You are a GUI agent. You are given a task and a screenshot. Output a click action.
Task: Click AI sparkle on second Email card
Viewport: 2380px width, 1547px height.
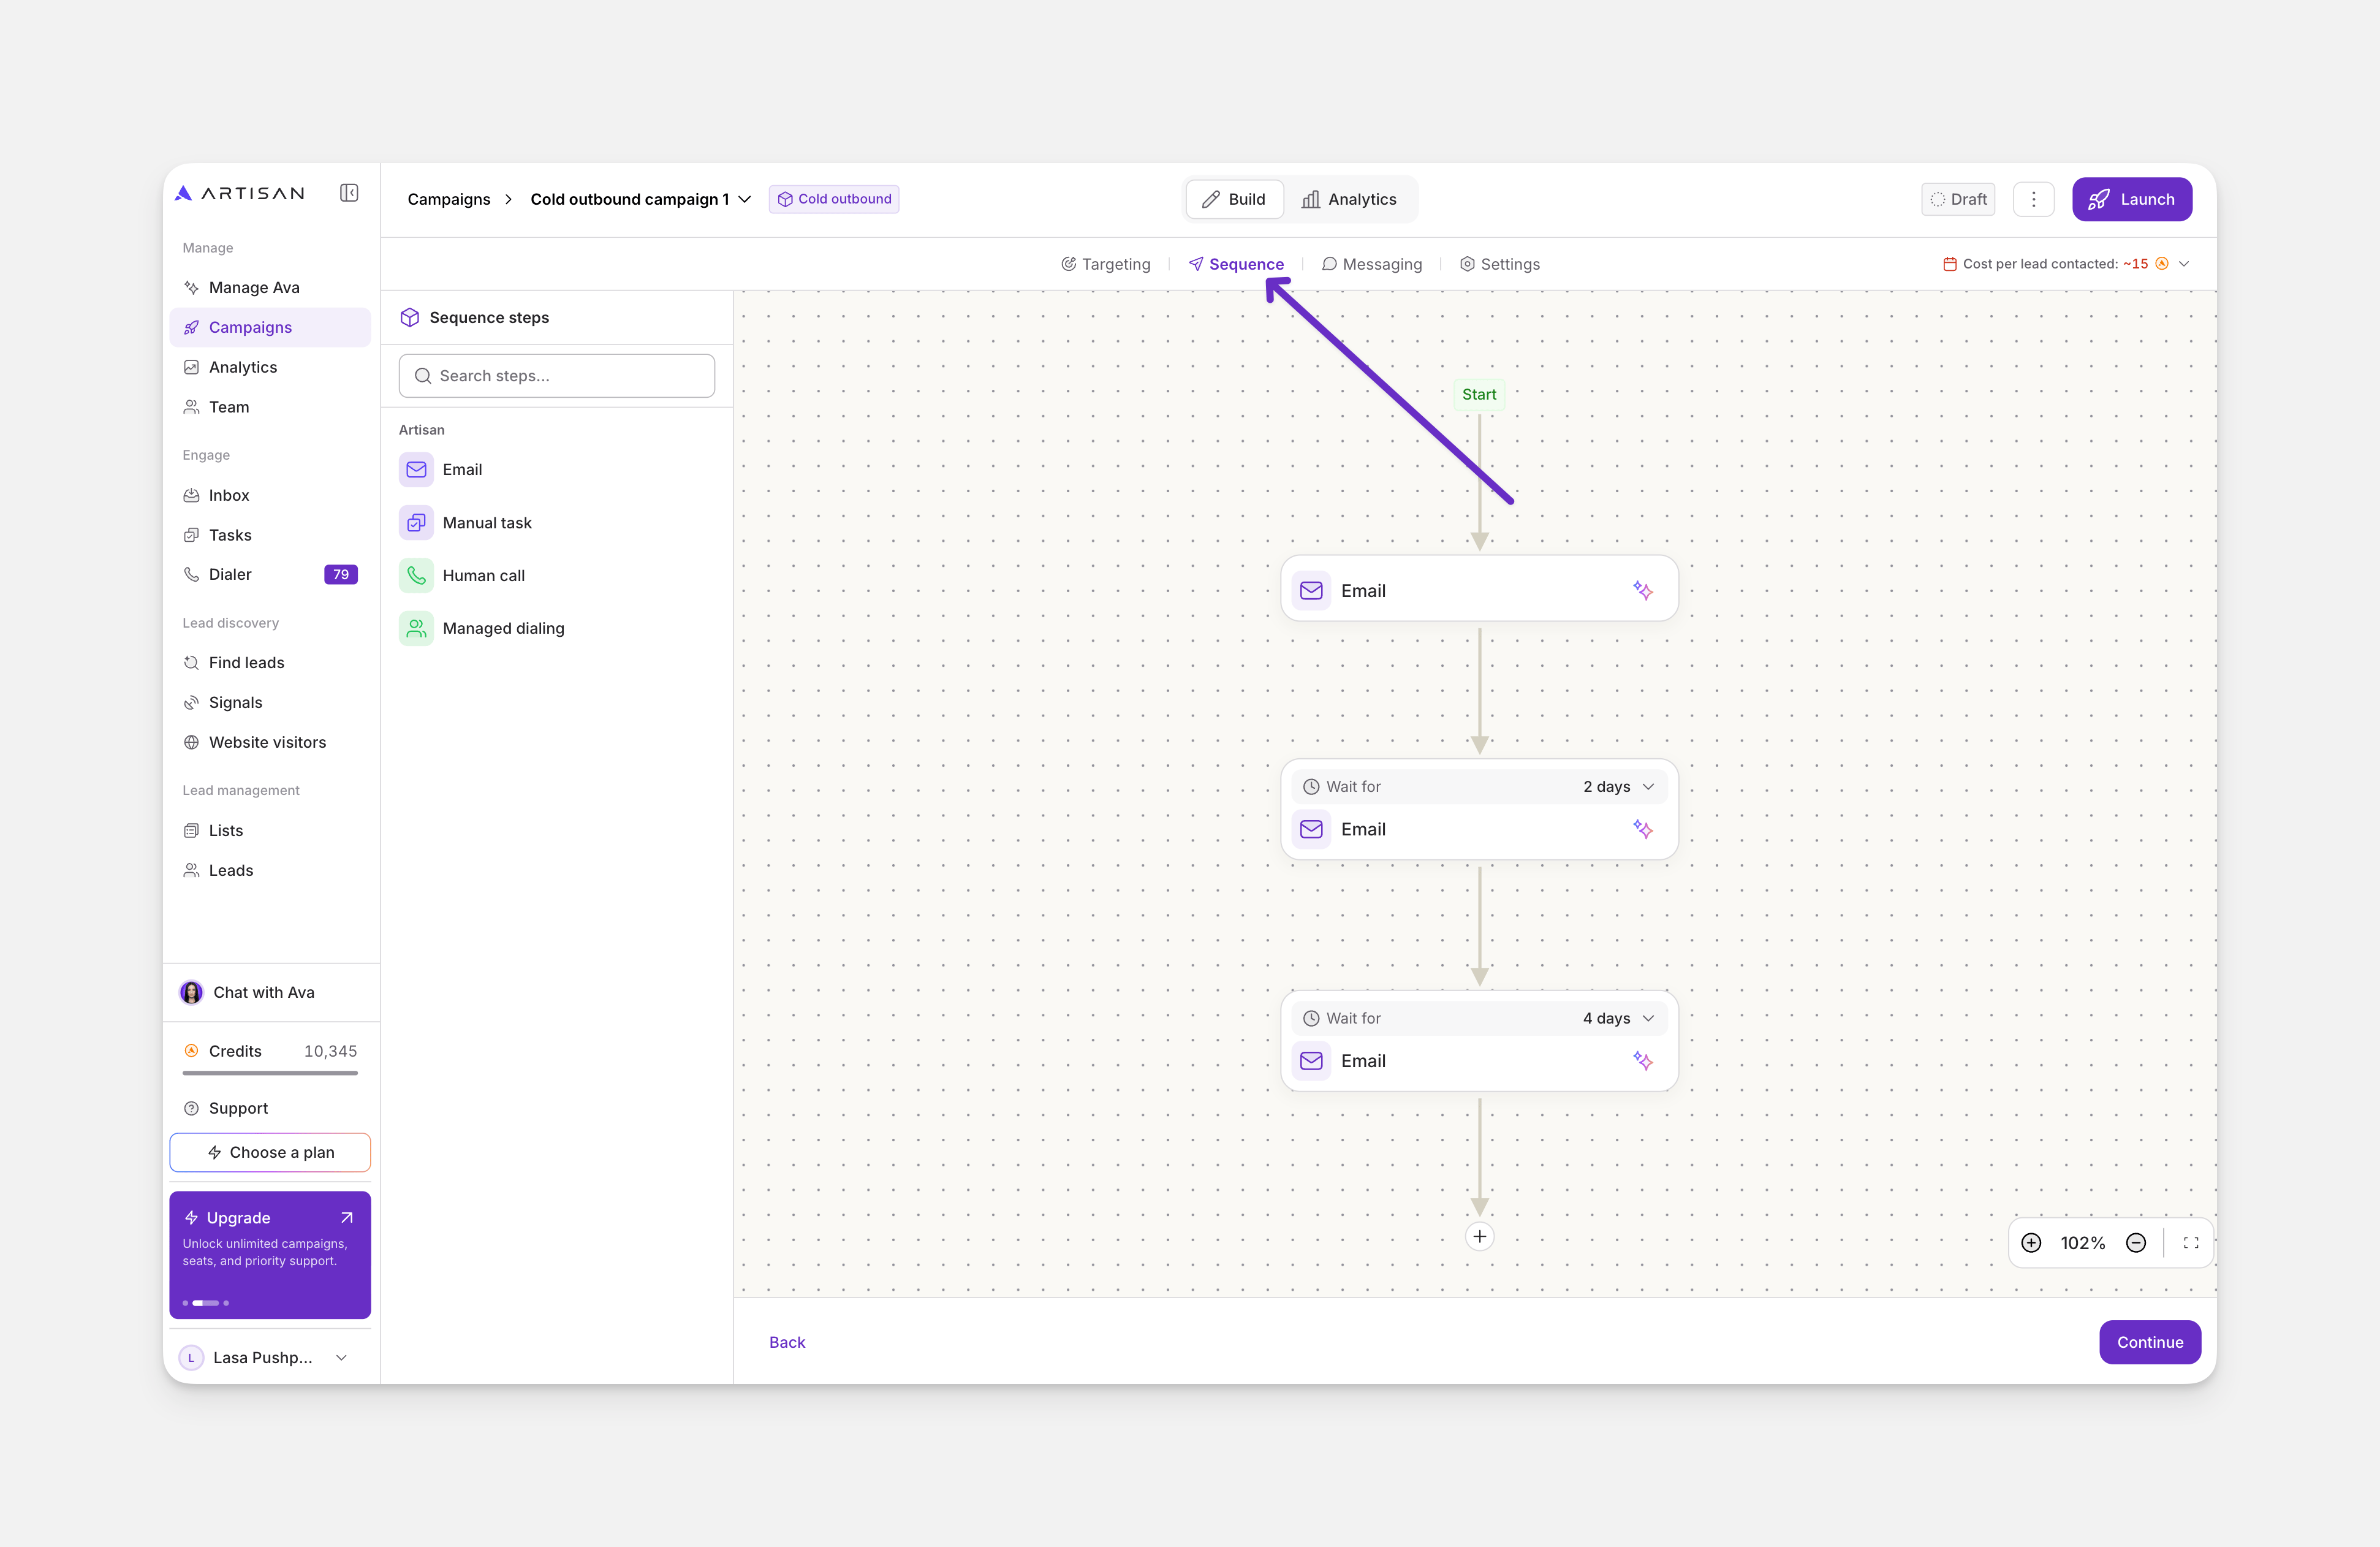pos(1642,830)
